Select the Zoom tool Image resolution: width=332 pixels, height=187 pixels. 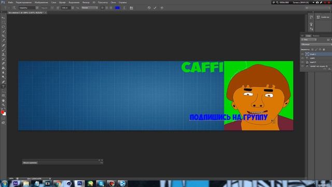(x=3, y=105)
